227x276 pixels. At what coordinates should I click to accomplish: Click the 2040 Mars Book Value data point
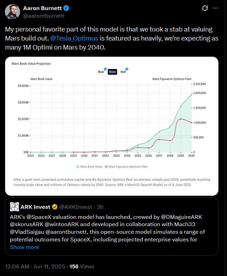pos(191,95)
